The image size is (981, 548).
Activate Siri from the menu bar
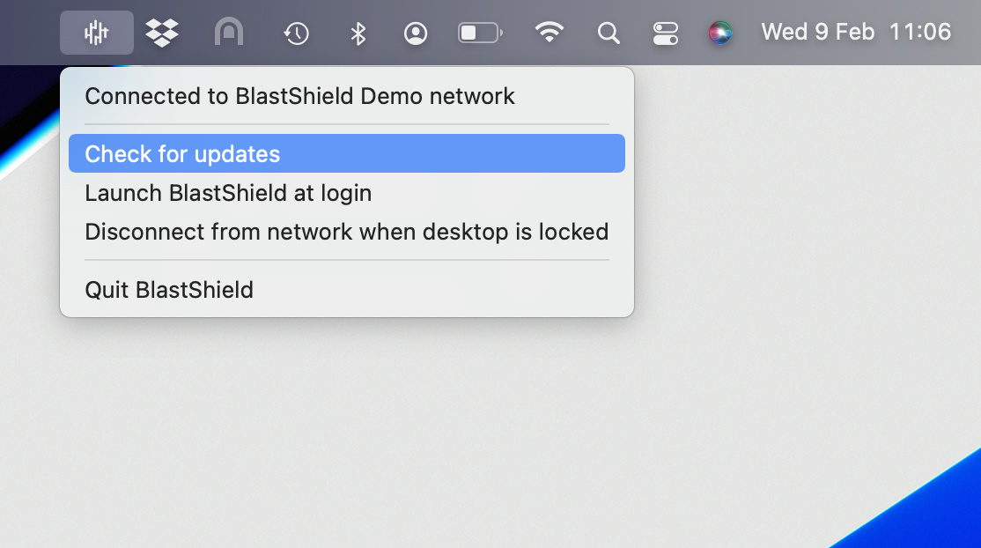(721, 32)
